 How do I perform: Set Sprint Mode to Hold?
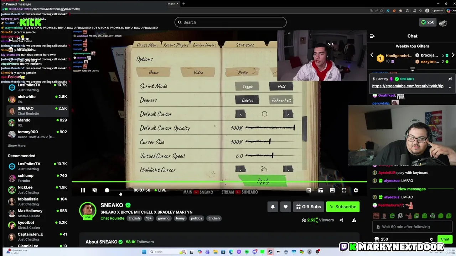(x=281, y=86)
